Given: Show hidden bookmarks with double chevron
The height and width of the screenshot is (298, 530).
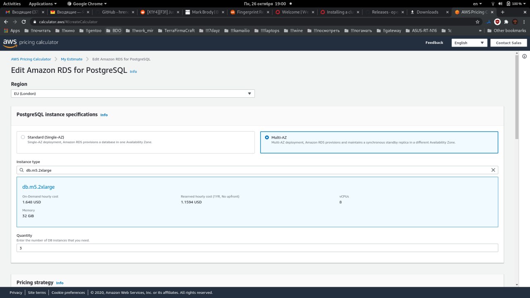Looking at the screenshot, I should point(480,31).
